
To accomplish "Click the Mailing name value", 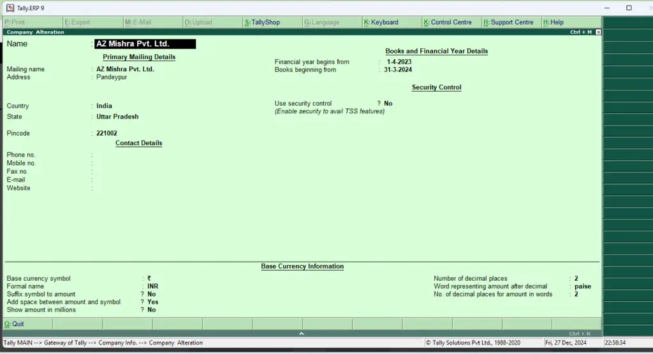I will [126, 69].
